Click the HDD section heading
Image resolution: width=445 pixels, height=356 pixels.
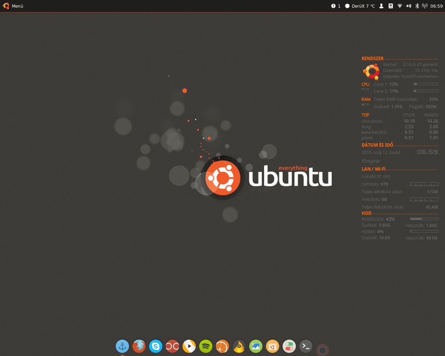pyautogui.click(x=366, y=213)
